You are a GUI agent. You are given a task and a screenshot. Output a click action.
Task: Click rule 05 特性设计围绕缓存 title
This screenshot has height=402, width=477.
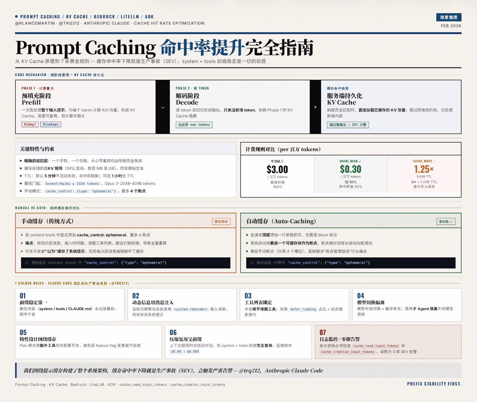pyautogui.click(x=38, y=339)
